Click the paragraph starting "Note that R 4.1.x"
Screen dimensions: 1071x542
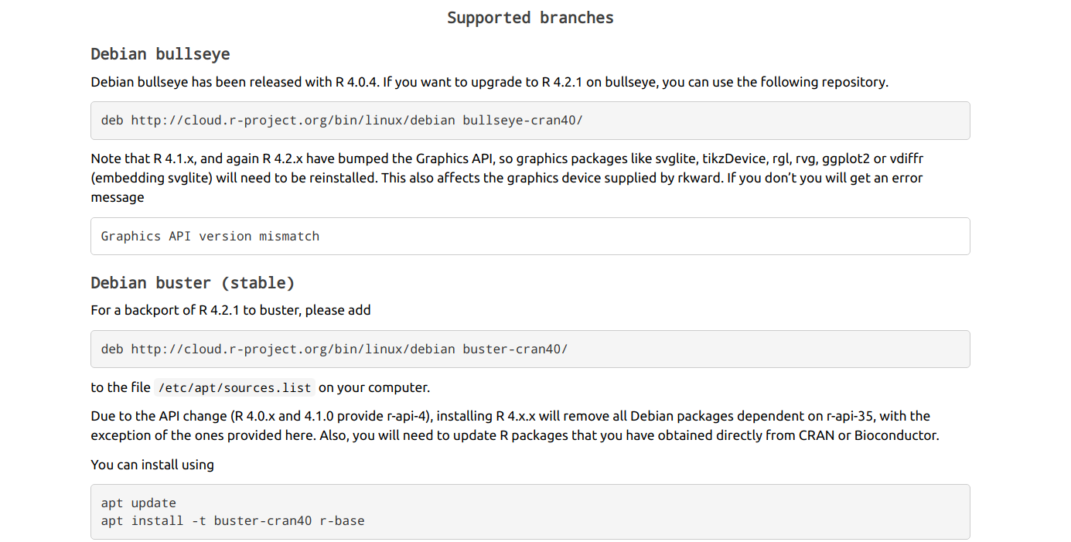[507, 178]
